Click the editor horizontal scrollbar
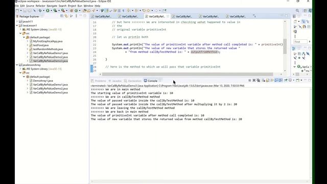327x184 pixels. 188,74
